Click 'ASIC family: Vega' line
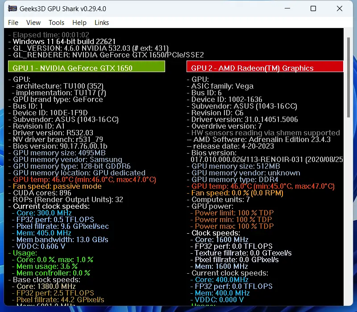Screen dimensions: 357x312 click(220, 86)
